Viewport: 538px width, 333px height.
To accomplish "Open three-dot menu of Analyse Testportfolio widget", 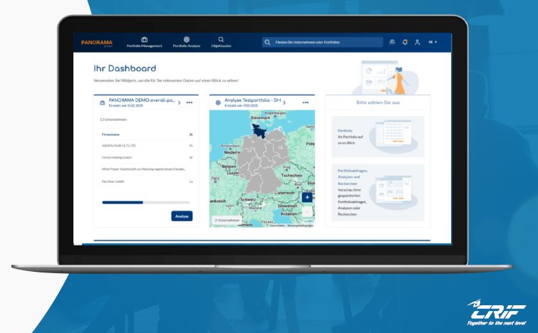I will [306, 102].
